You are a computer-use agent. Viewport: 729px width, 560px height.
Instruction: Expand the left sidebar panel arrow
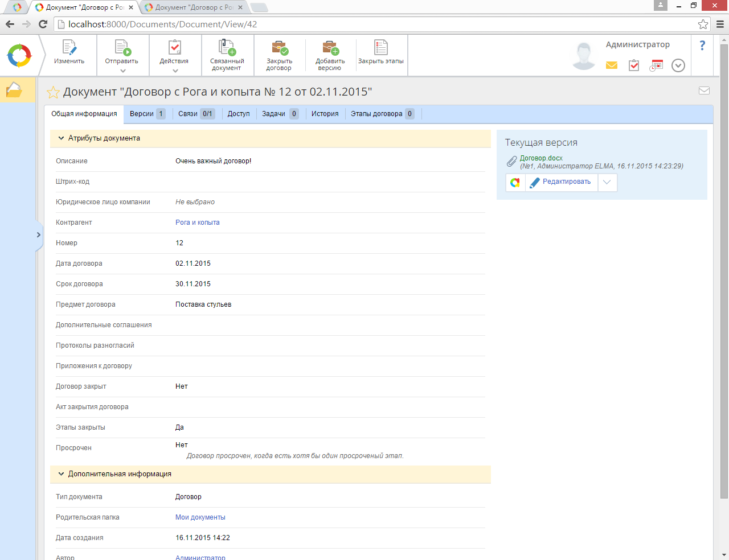click(x=38, y=234)
